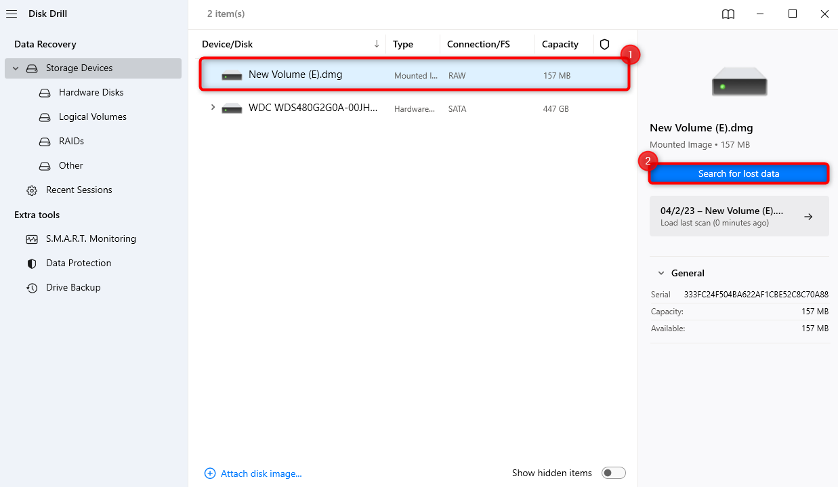The width and height of the screenshot is (838, 487).
Task: Click the RAW file system cell
Action: (x=457, y=76)
